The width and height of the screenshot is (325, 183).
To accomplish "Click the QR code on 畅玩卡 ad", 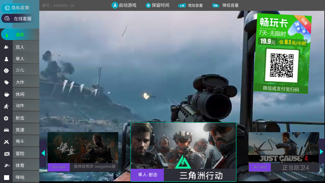I will point(282,65).
